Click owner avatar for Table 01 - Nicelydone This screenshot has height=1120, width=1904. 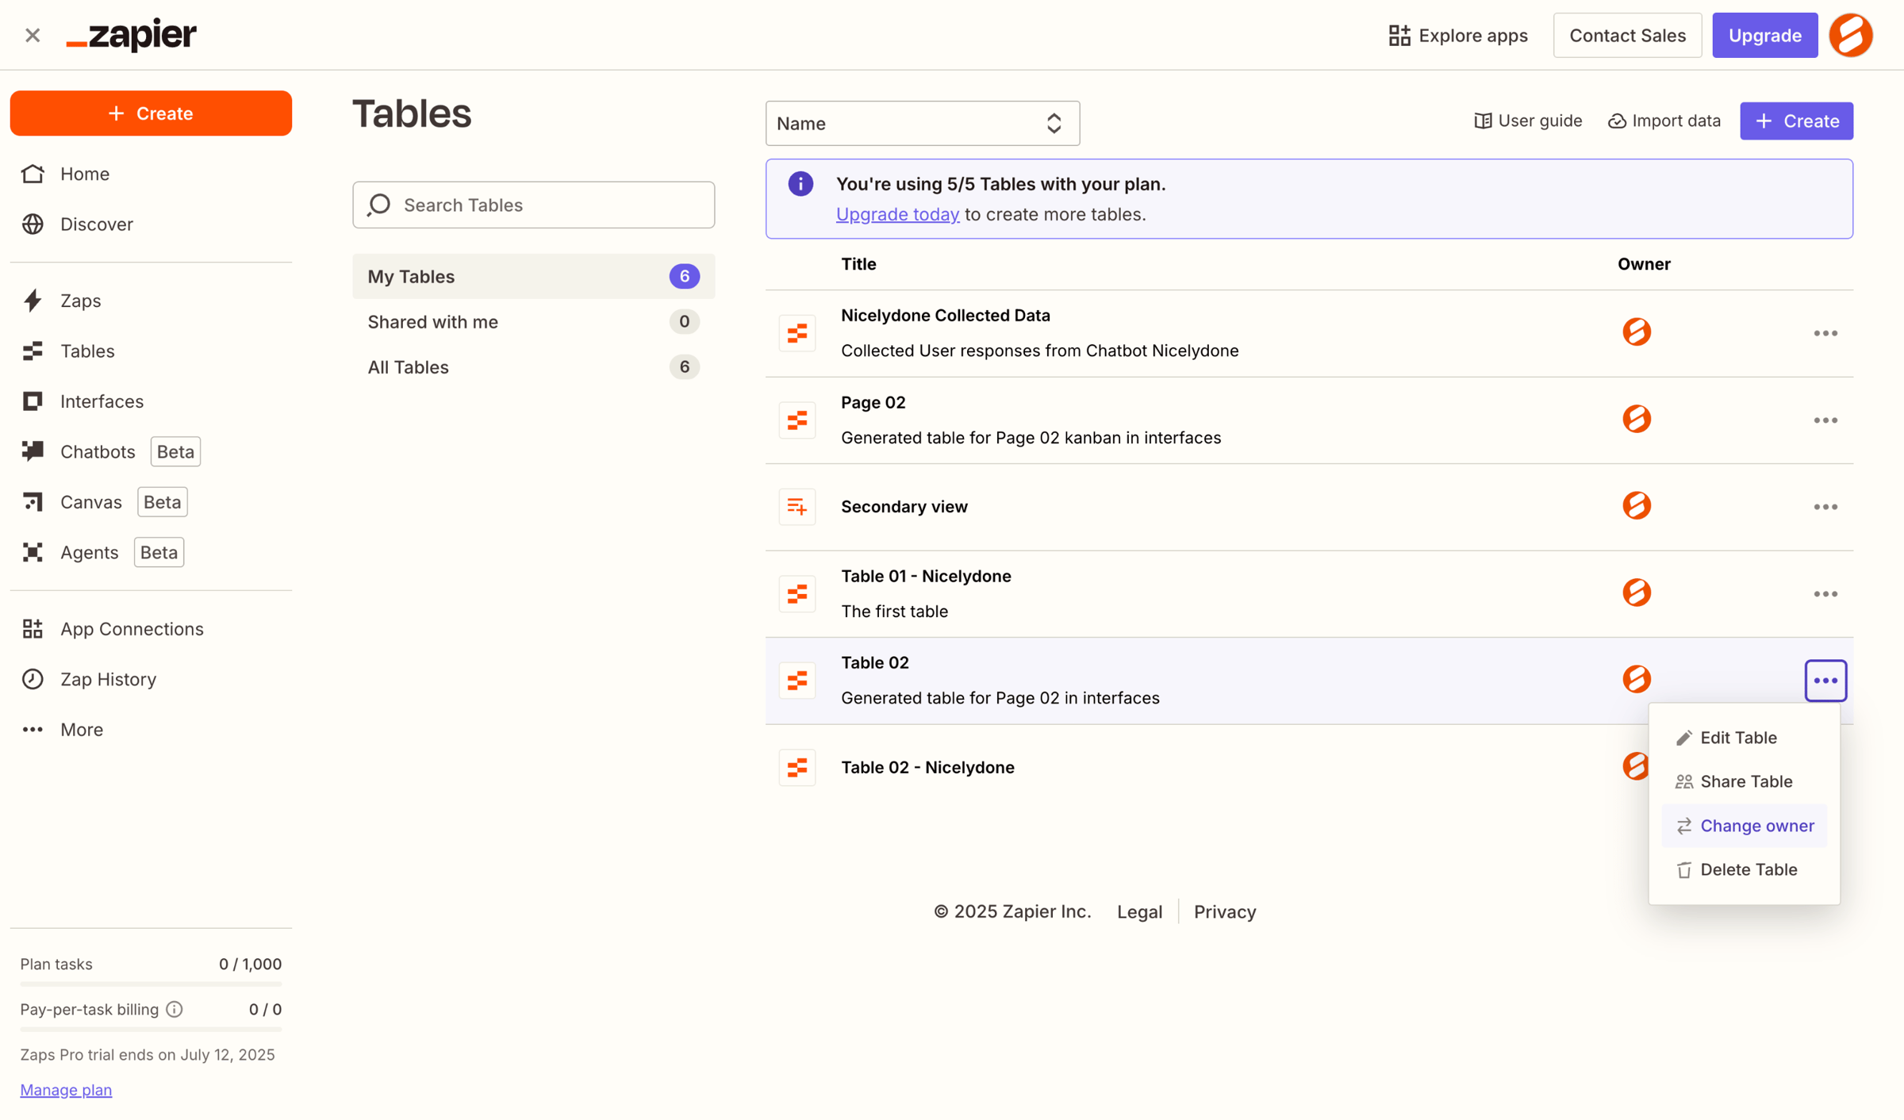[1636, 593]
